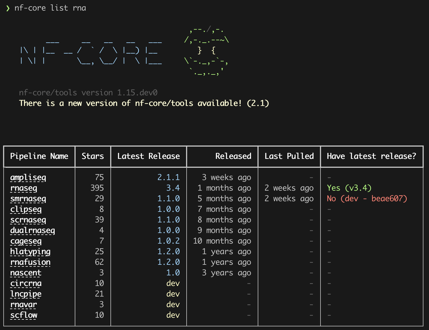Open the circrna pipeline link
Screen dimensions: 429x330
point(25,283)
